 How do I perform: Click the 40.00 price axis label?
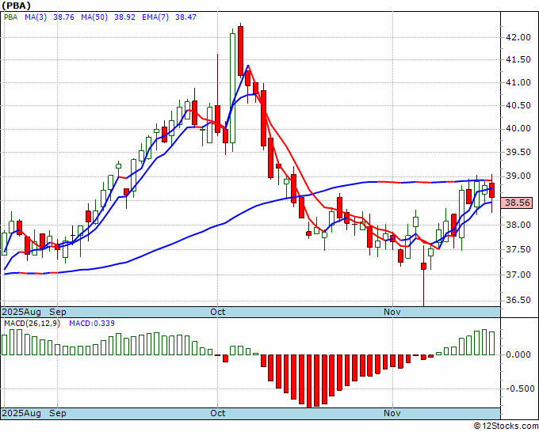click(x=518, y=129)
